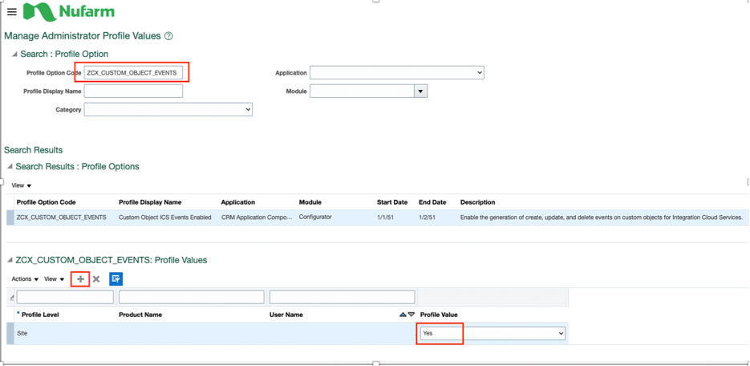Click the Query By Example filter icon

(x=116, y=279)
